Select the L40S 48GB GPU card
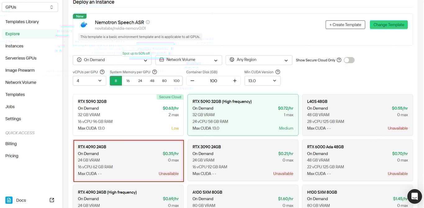 (x=357, y=115)
